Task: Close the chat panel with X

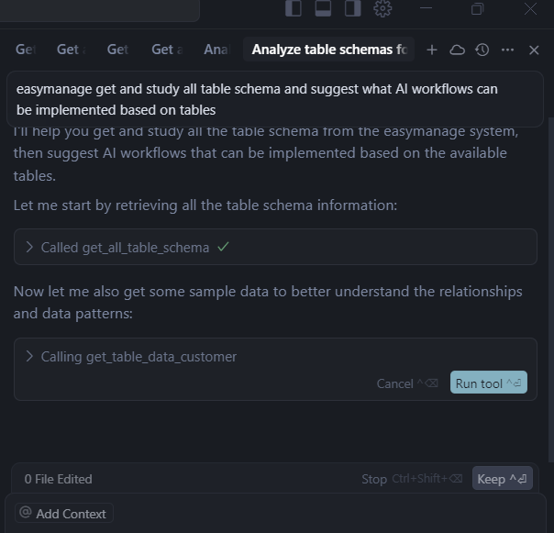Action: point(534,50)
